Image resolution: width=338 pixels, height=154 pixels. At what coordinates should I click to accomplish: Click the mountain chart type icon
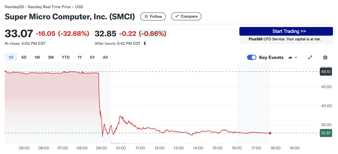(x=290, y=57)
